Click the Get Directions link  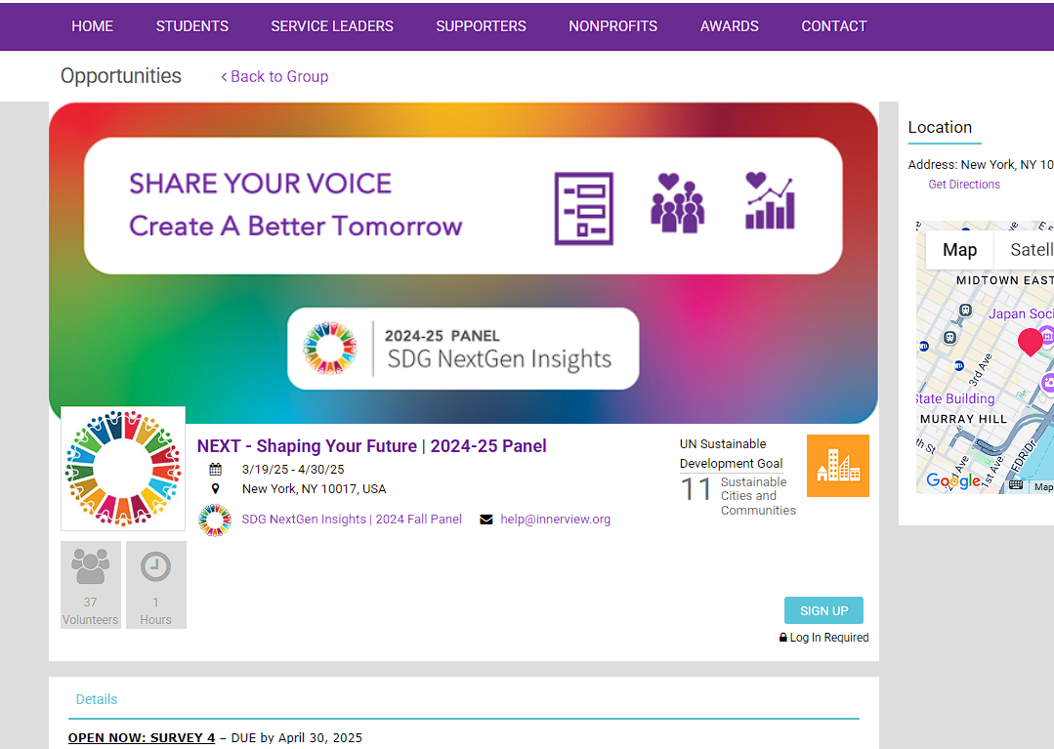tap(964, 184)
